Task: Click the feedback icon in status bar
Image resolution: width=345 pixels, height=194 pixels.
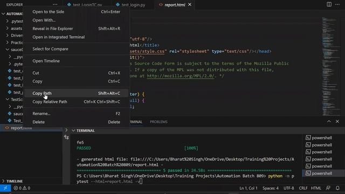Action: [x=328, y=188]
